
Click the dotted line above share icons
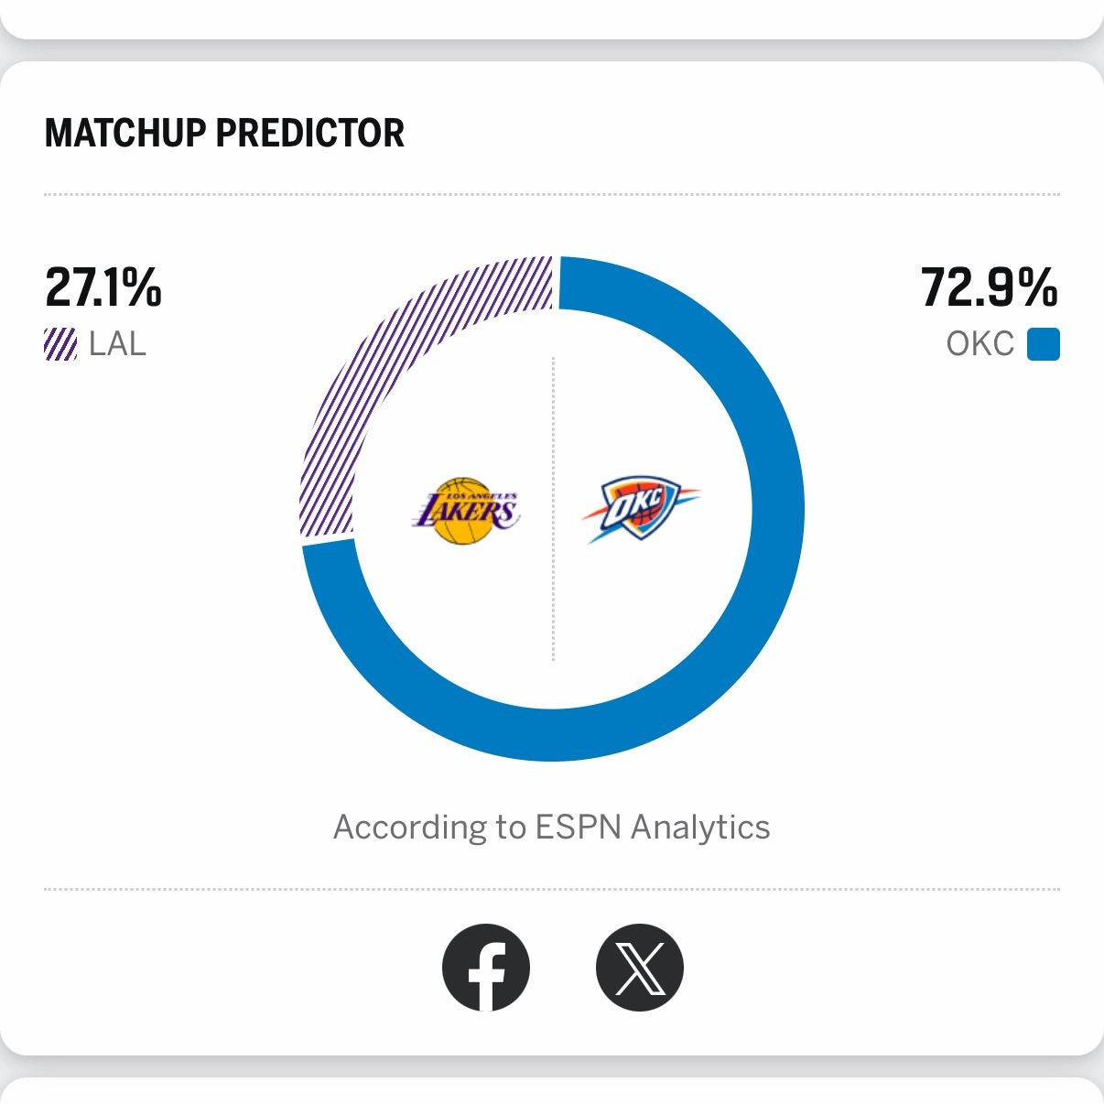(552, 889)
